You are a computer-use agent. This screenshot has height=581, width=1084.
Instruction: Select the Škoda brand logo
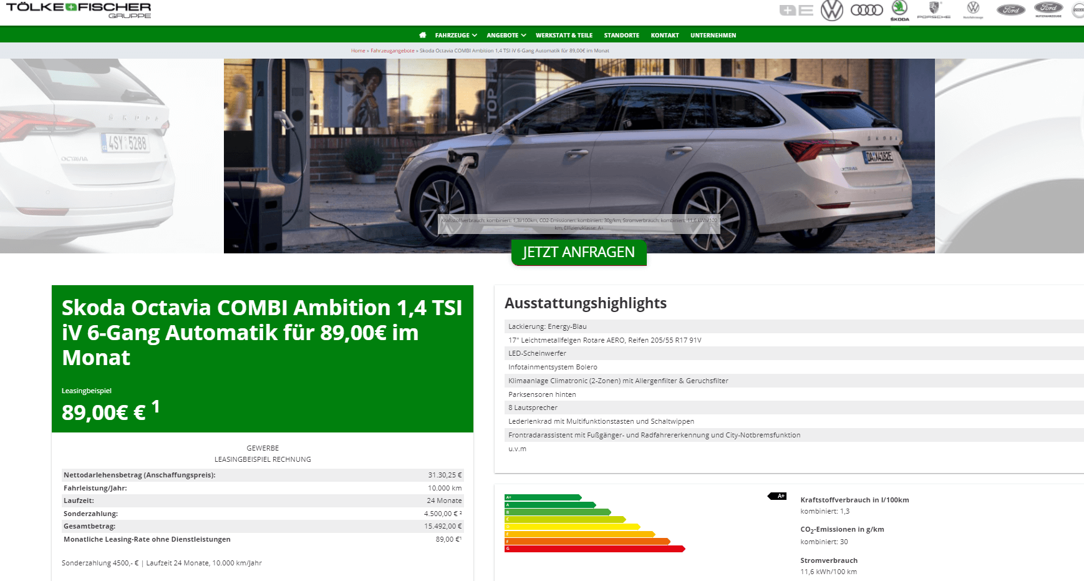[x=899, y=11]
